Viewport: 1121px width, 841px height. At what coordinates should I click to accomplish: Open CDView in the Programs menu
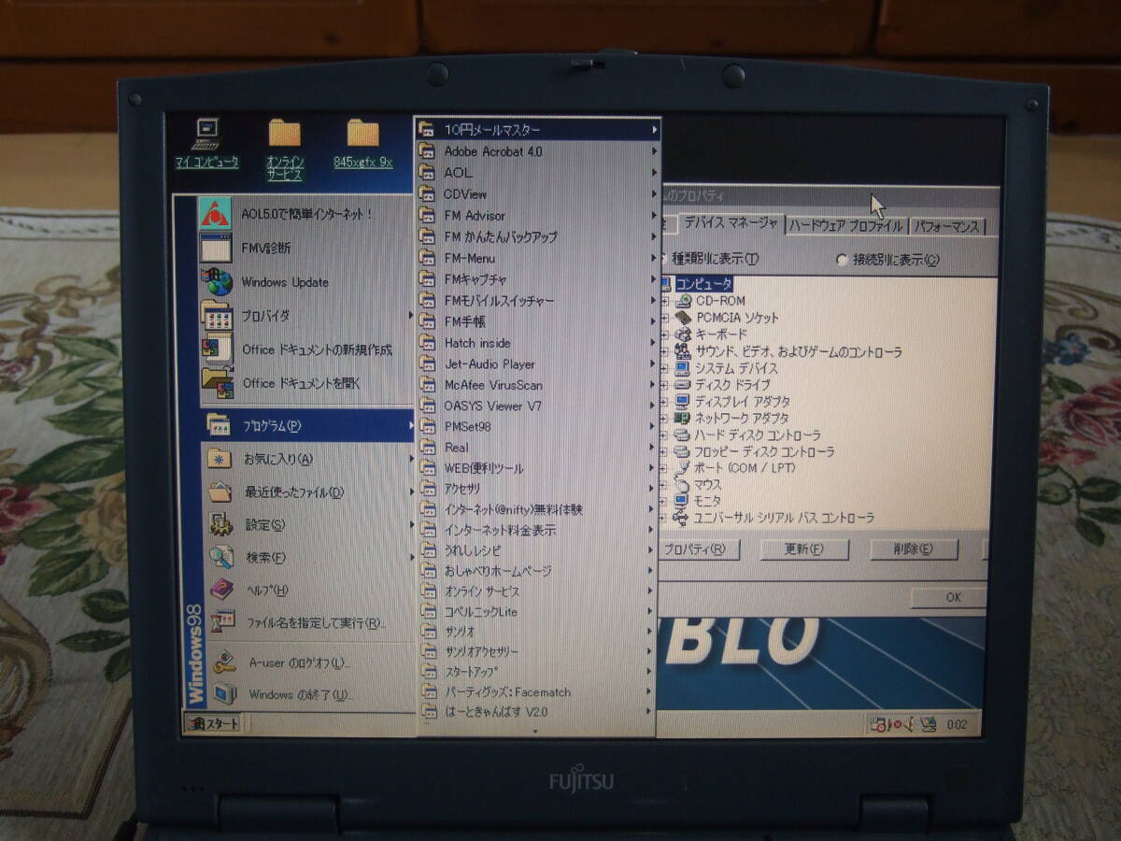pyautogui.click(x=537, y=194)
